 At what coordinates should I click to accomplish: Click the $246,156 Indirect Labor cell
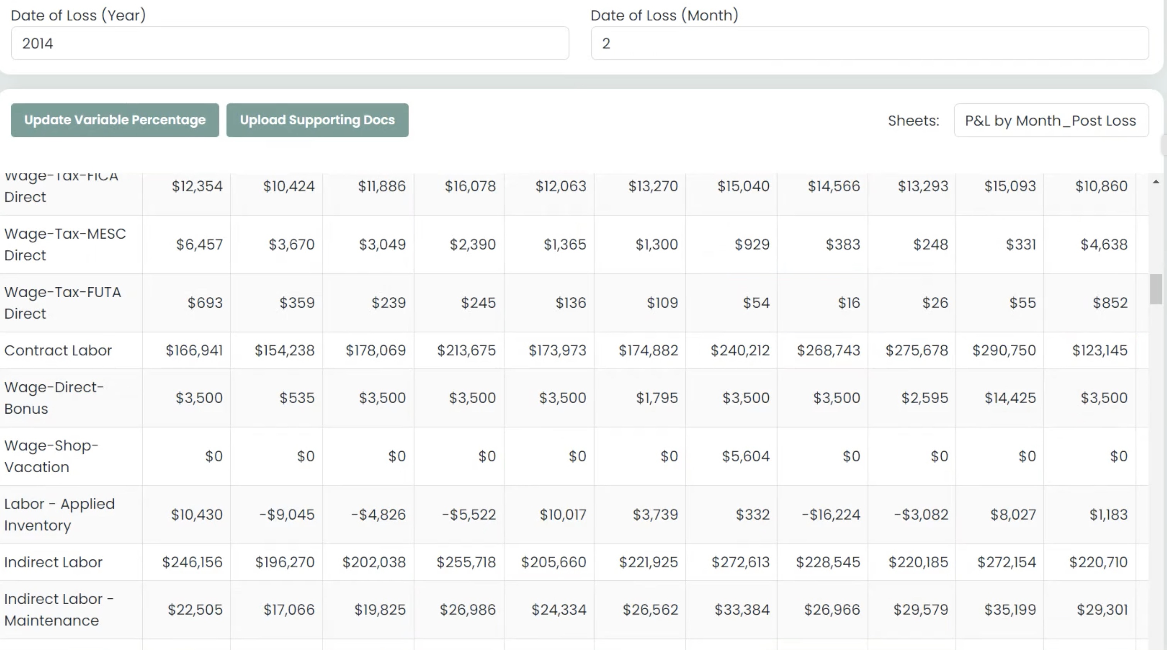(x=192, y=562)
